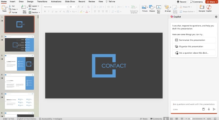Image resolution: width=219 pixels, height=120 pixels.
Task: Click the send arrow in Copilot chat
Action: coord(214,109)
